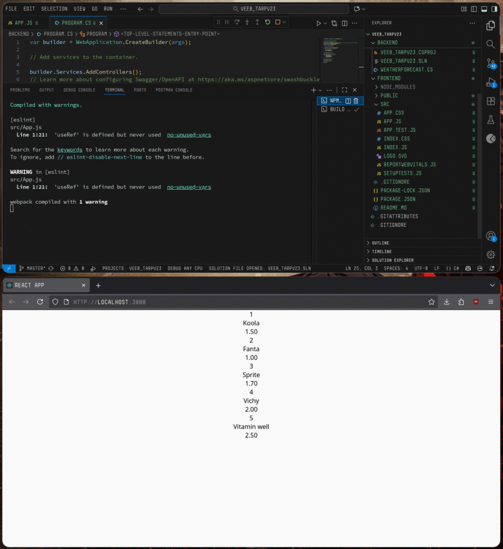This screenshot has height=549, width=503.
Task: Open the Extensions view in activity bar
Action: [x=491, y=101]
